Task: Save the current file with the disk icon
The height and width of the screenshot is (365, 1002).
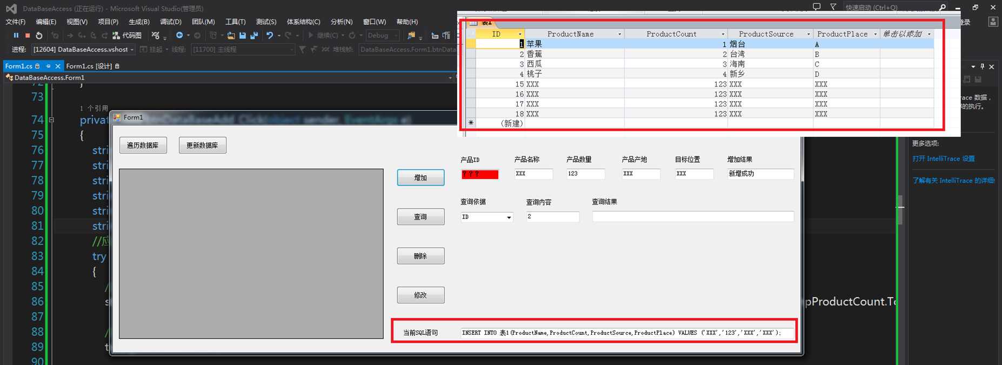Action: point(243,35)
